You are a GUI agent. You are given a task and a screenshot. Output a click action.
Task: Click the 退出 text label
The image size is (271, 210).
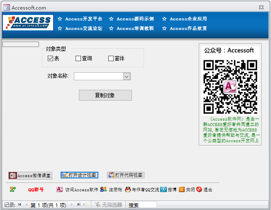point(208,190)
